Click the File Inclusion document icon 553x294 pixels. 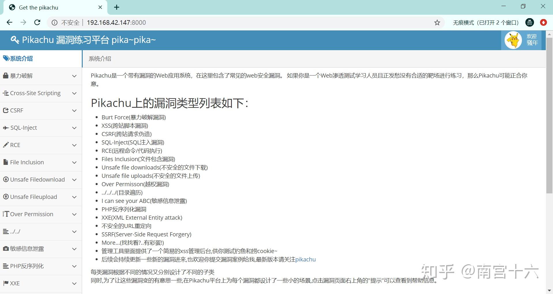click(x=5, y=162)
